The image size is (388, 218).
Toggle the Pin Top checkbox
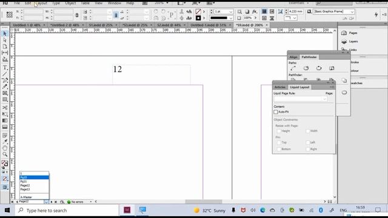tap(279, 143)
